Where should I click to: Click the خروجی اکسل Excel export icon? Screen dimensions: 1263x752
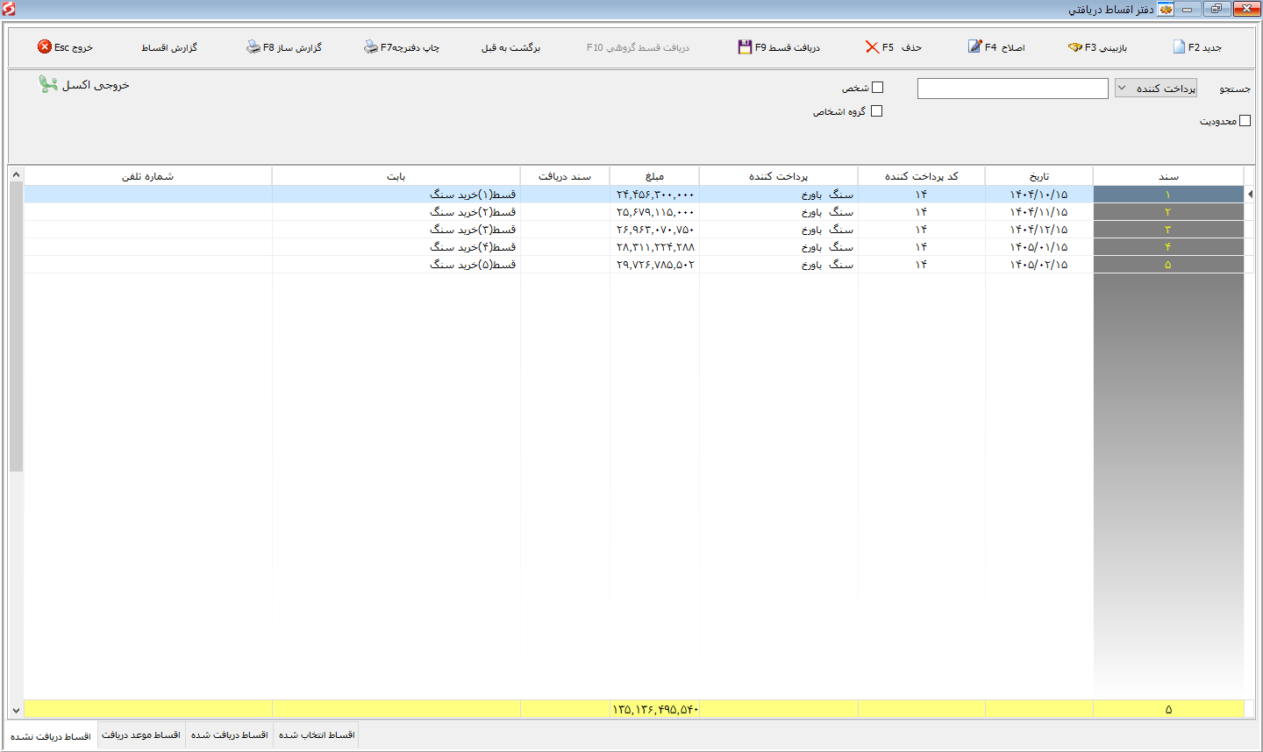click(48, 84)
